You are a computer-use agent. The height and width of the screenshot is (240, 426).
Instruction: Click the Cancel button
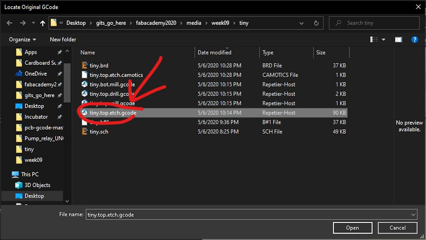coord(397,228)
